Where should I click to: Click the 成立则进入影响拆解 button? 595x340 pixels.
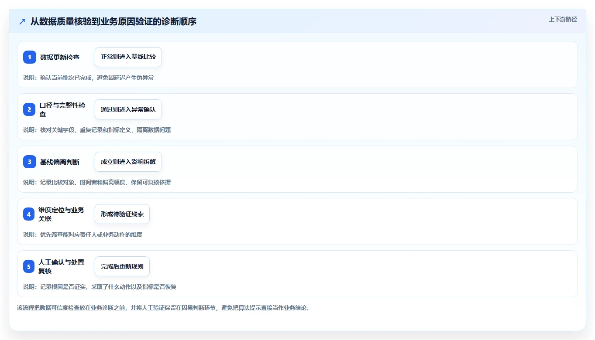128,162
